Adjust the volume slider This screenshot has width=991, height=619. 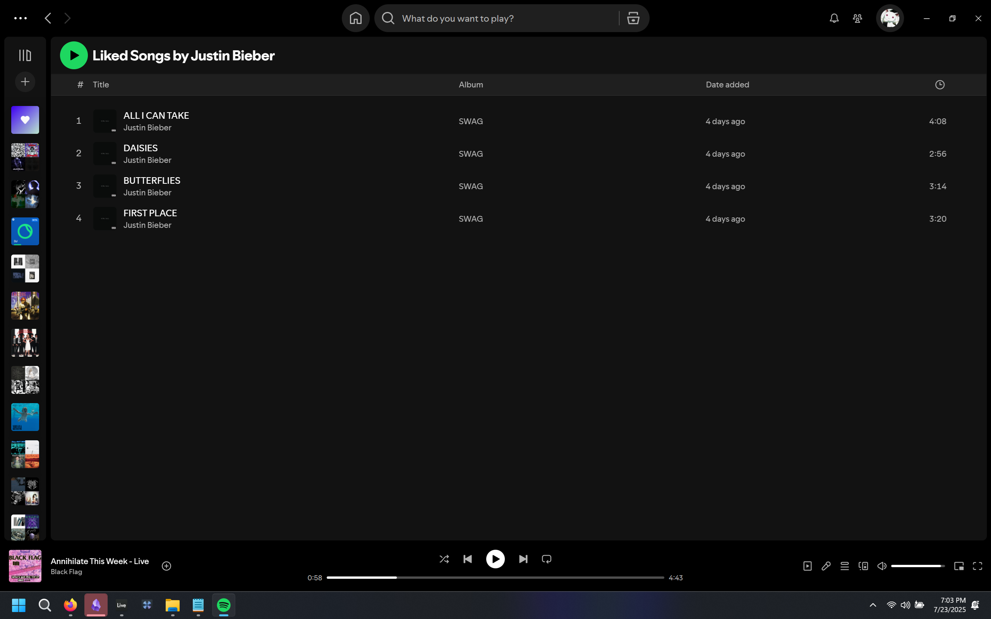click(x=918, y=566)
